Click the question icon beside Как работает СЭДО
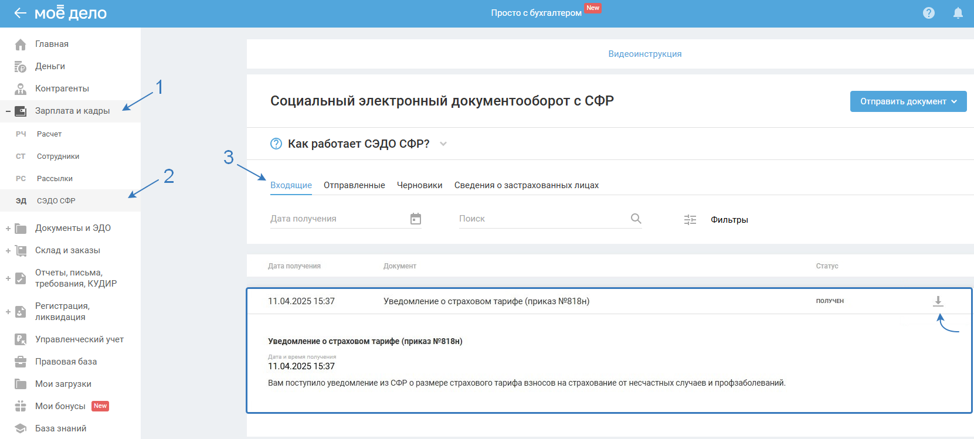 [x=276, y=144]
